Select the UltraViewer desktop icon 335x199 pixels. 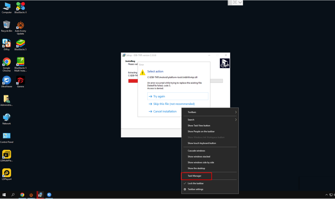[7, 82]
